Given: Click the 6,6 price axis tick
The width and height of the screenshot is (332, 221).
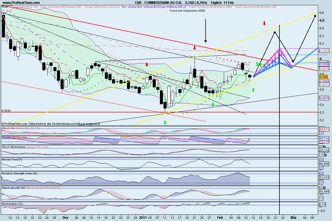Looking at the screenshot, I should tap(322, 13).
